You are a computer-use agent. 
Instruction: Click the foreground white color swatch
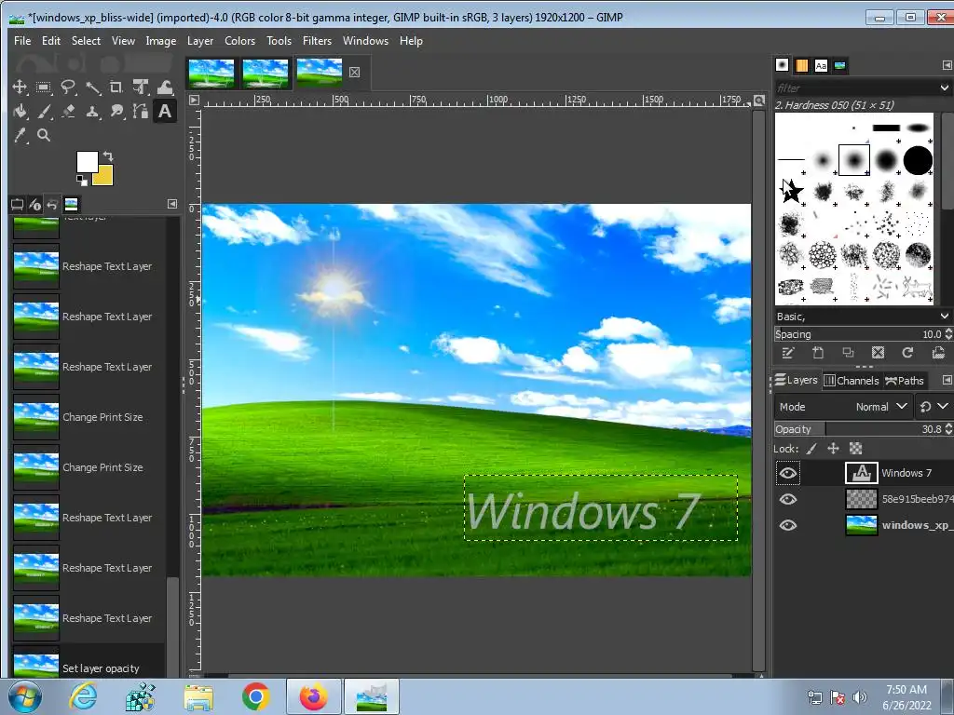[87, 162]
